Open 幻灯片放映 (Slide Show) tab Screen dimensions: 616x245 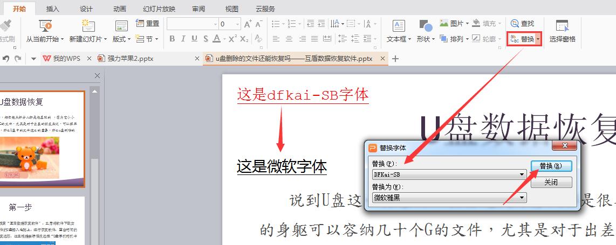tap(159, 9)
